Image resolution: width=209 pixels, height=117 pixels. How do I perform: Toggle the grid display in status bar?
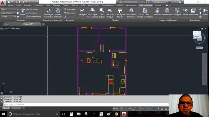pos(122,109)
